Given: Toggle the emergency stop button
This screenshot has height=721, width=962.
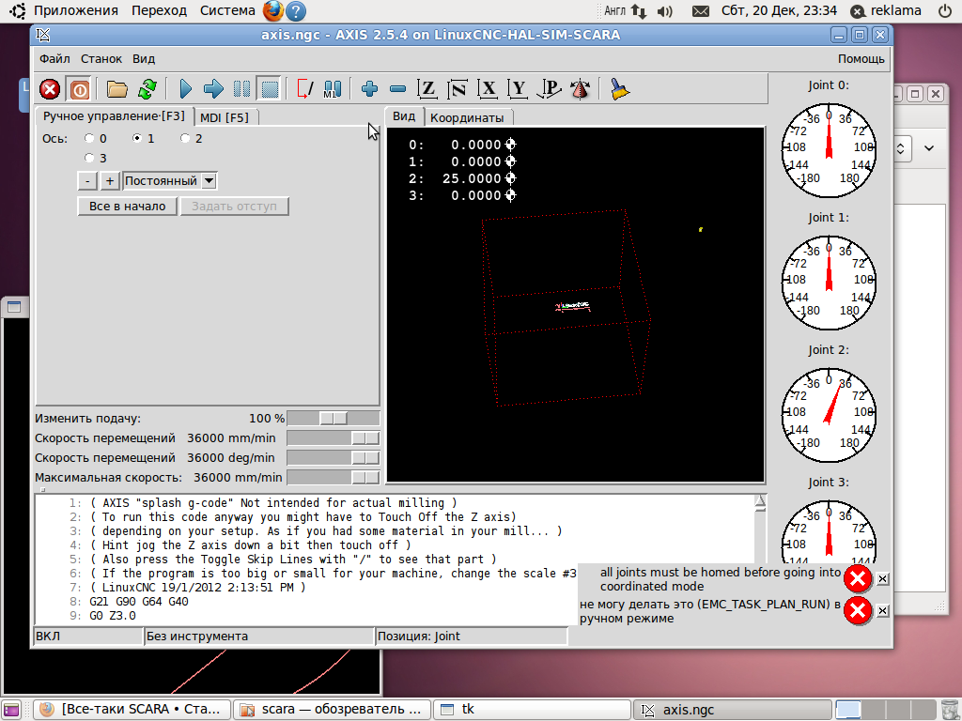Looking at the screenshot, I should [x=50, y=89].
